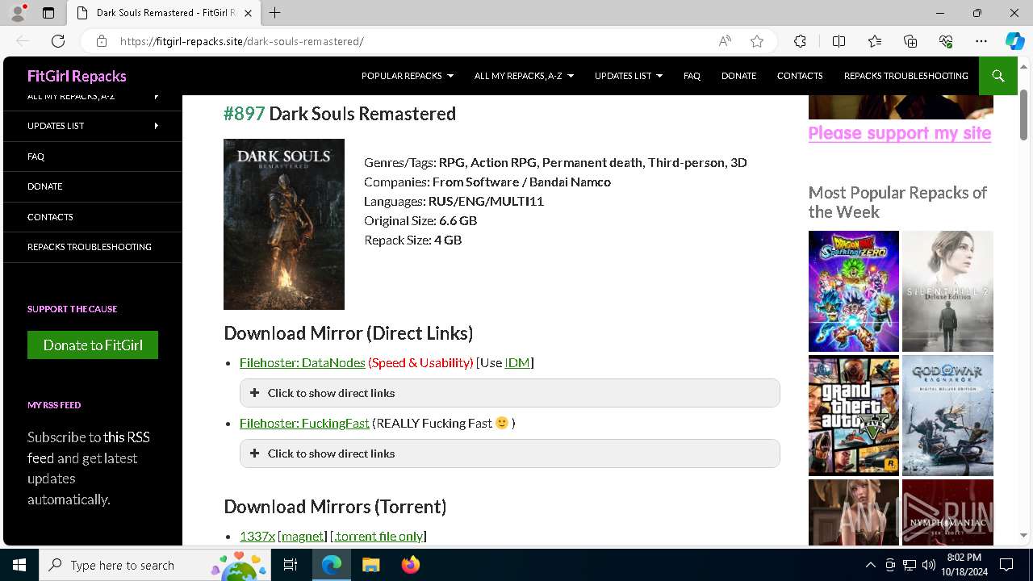Expand the Updates List top menu

[x=629, y=76]
